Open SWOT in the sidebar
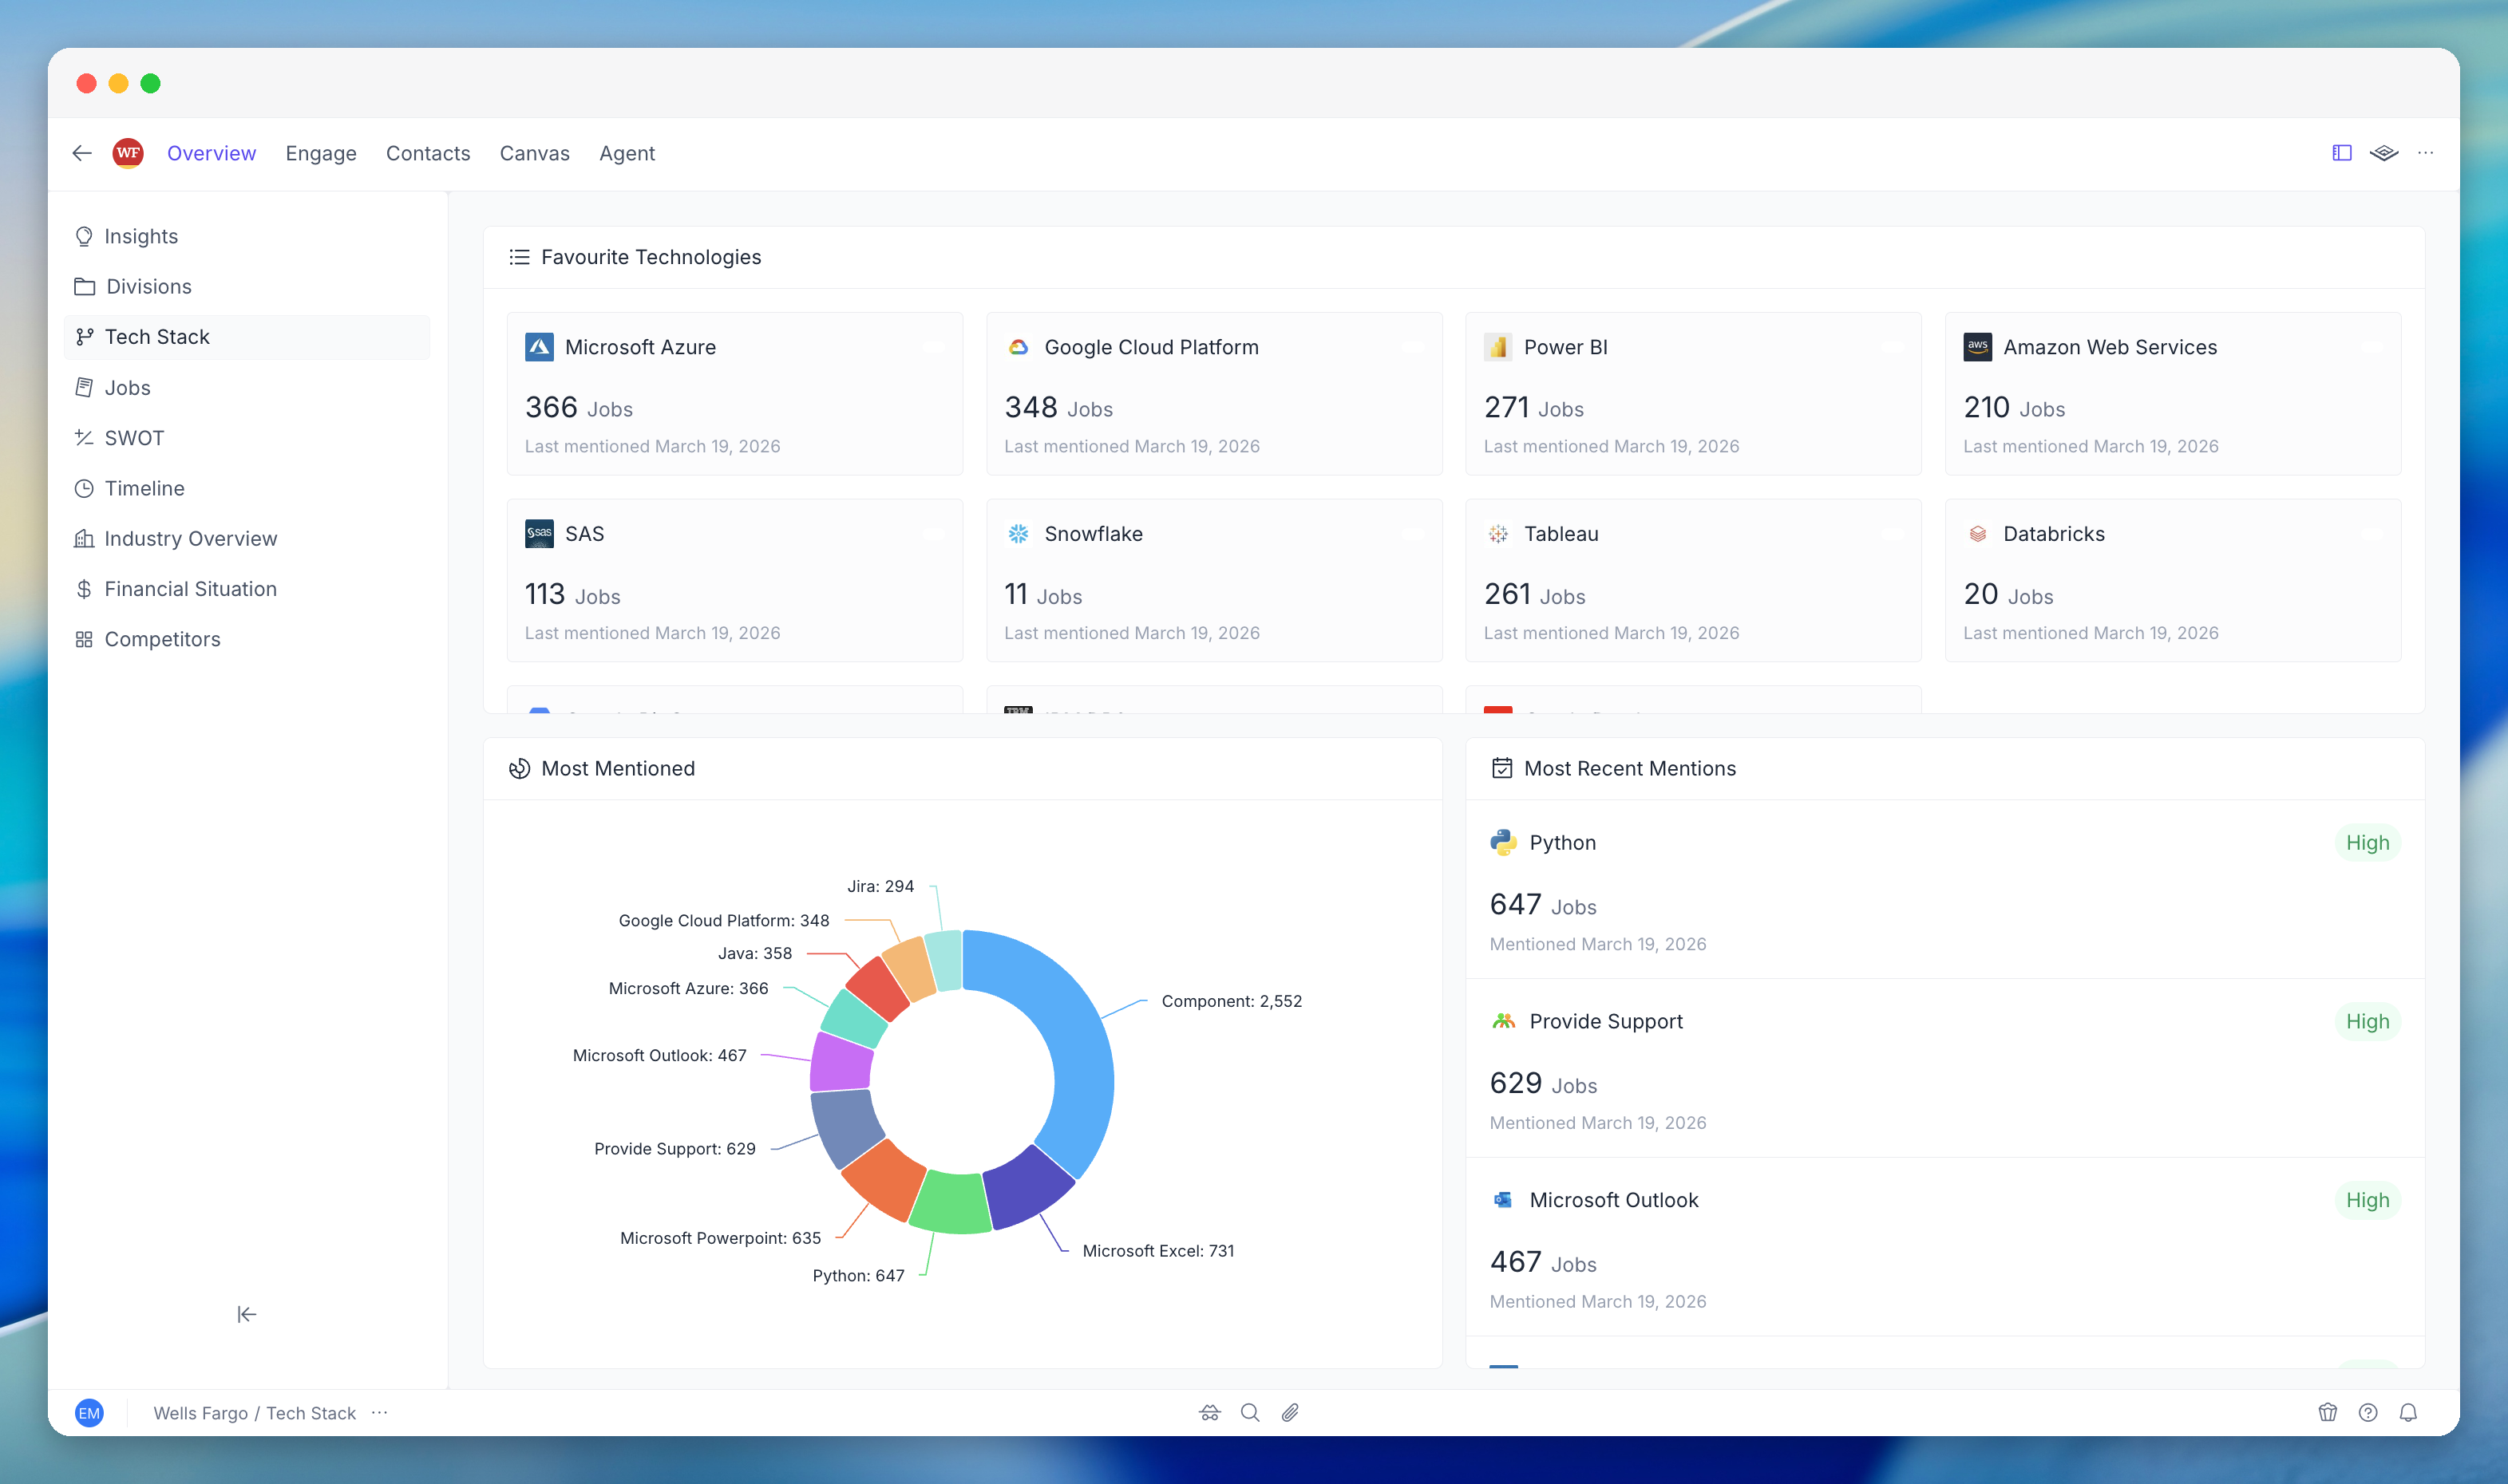The image size is (2508, 1484). (247, 438)
